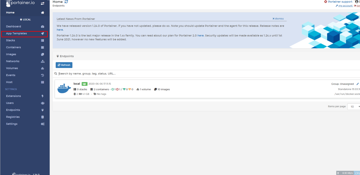Click the Stacks grid icon

coord(43,40)
